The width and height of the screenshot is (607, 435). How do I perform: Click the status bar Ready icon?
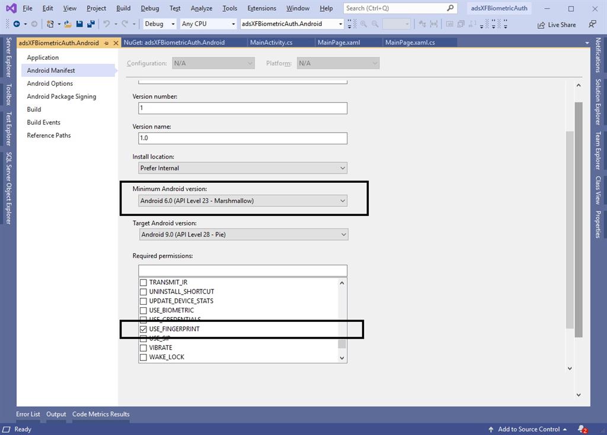click(x=7, y=429)
